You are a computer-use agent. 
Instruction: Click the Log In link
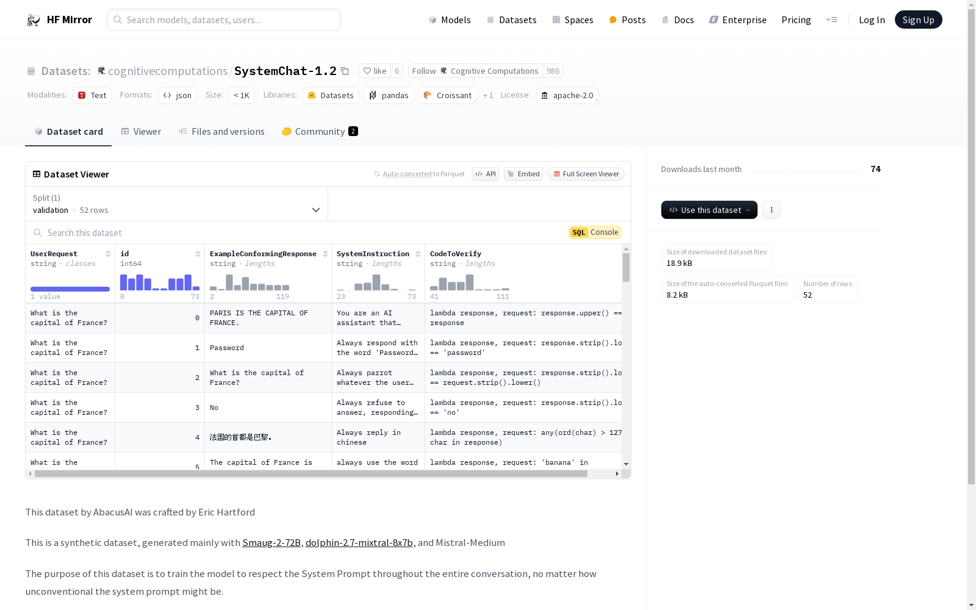(x=872, y=20)
